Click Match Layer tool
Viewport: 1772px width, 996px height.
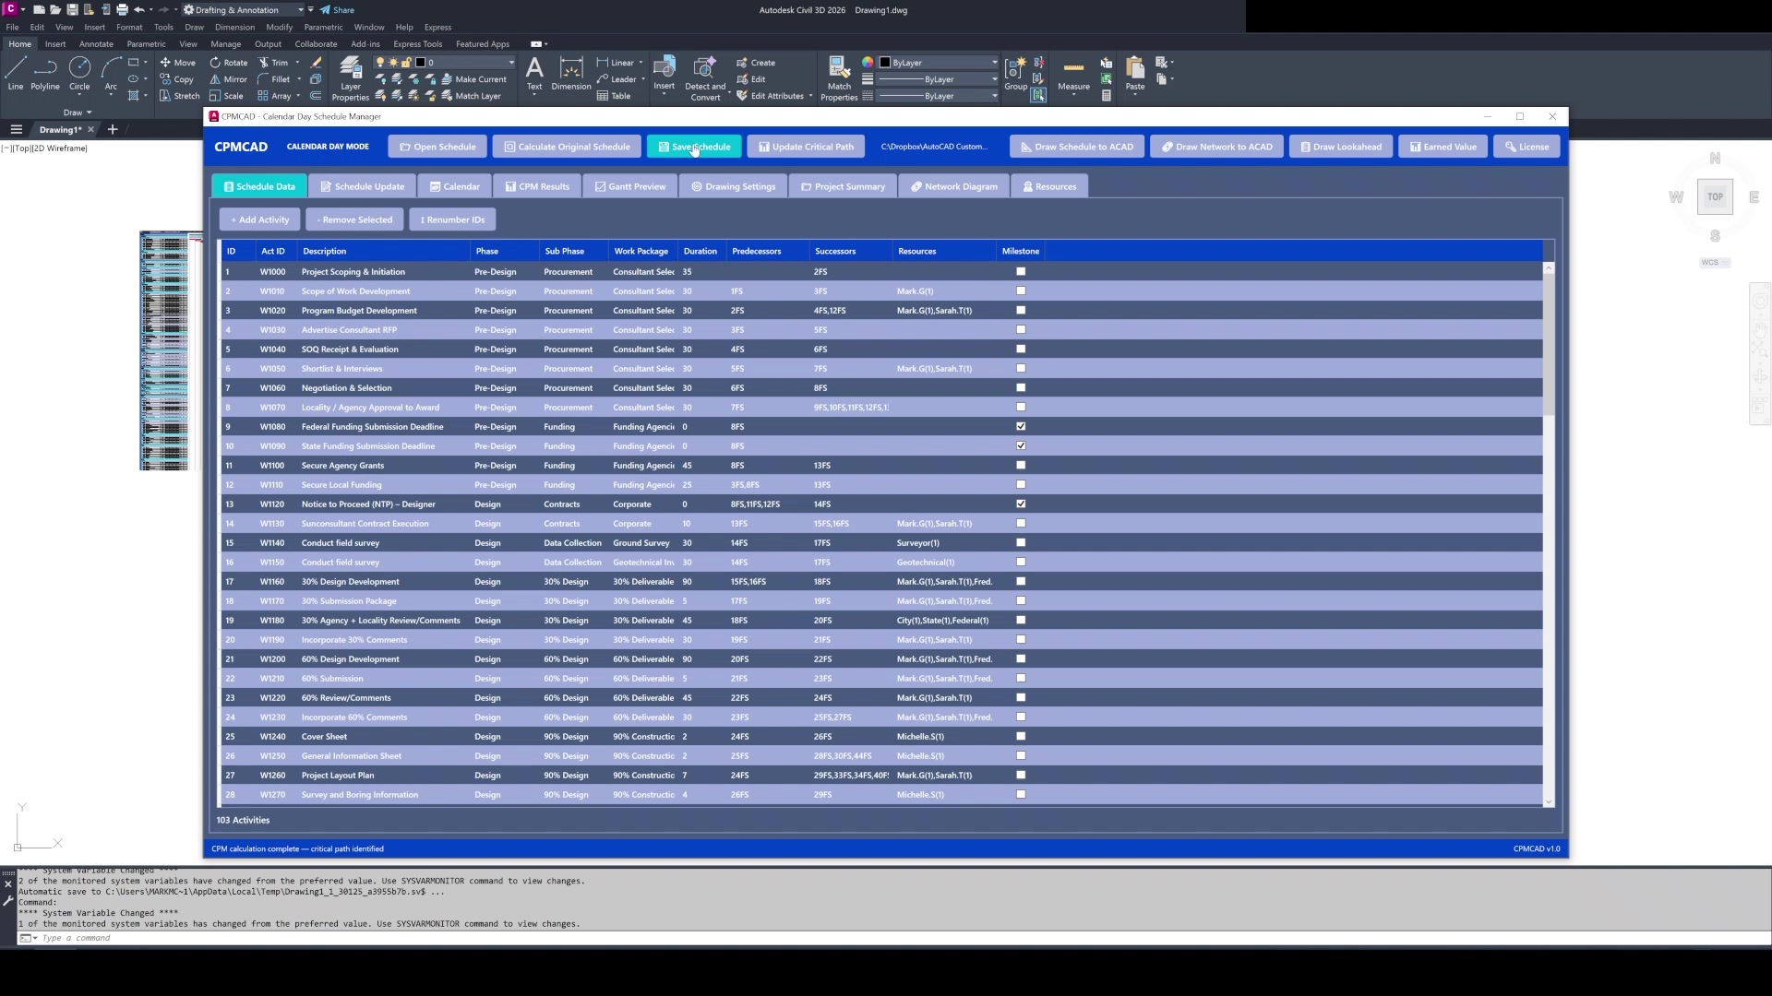[x=471, y=96]
